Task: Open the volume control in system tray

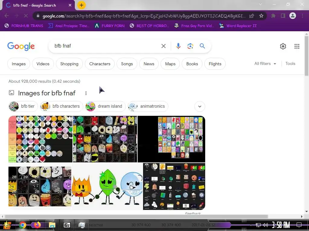Action: pyautogui.click(x=266, y=225)
